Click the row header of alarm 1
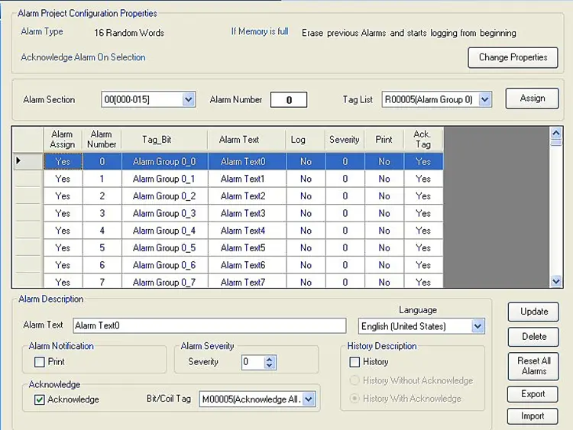Image resolution: width=573 pixels, height=430 pixels. coord(28,179)
